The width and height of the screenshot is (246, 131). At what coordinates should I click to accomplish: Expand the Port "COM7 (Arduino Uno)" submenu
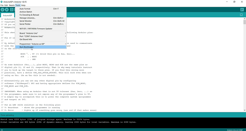click(41, 36)
